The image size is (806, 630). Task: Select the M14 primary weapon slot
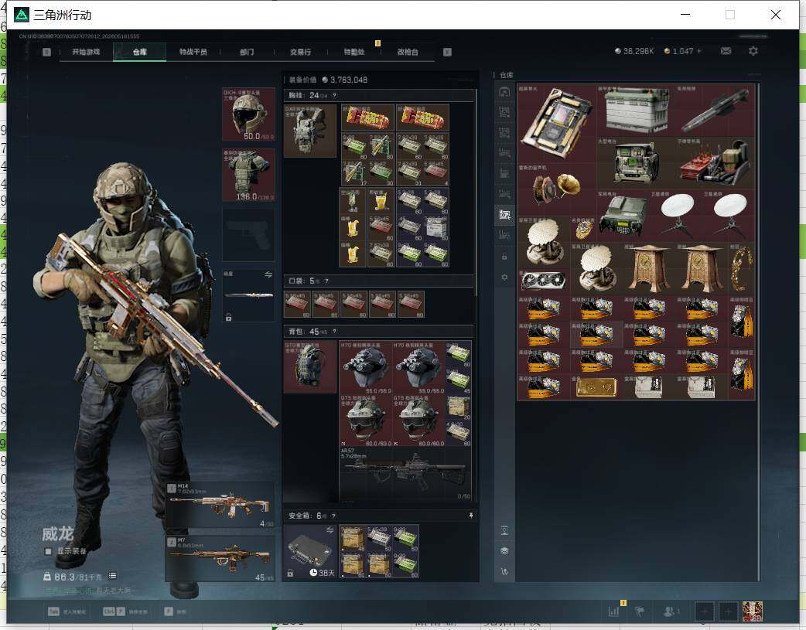[220, 505]
